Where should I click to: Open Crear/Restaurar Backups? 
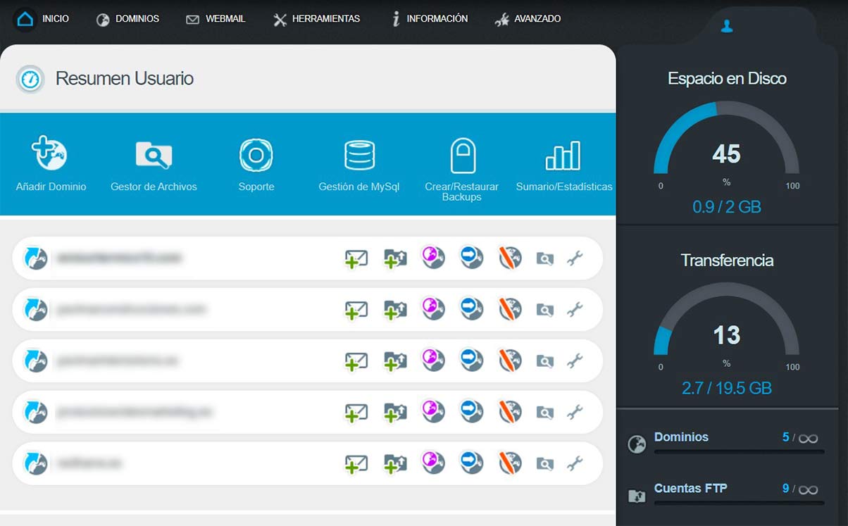(x=462, y=163)
